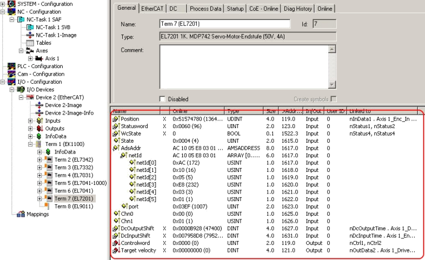Open the Diag History tab
This screenshot has height=260, width=425.
pos(297,9)
